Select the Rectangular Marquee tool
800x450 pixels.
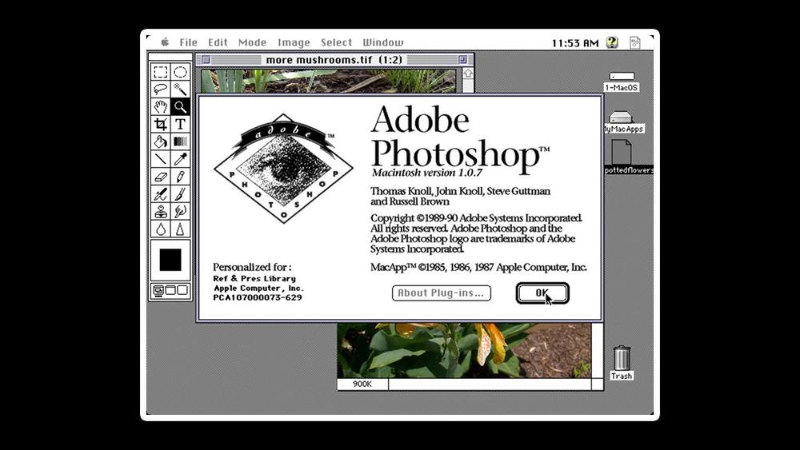coord(160,72)
